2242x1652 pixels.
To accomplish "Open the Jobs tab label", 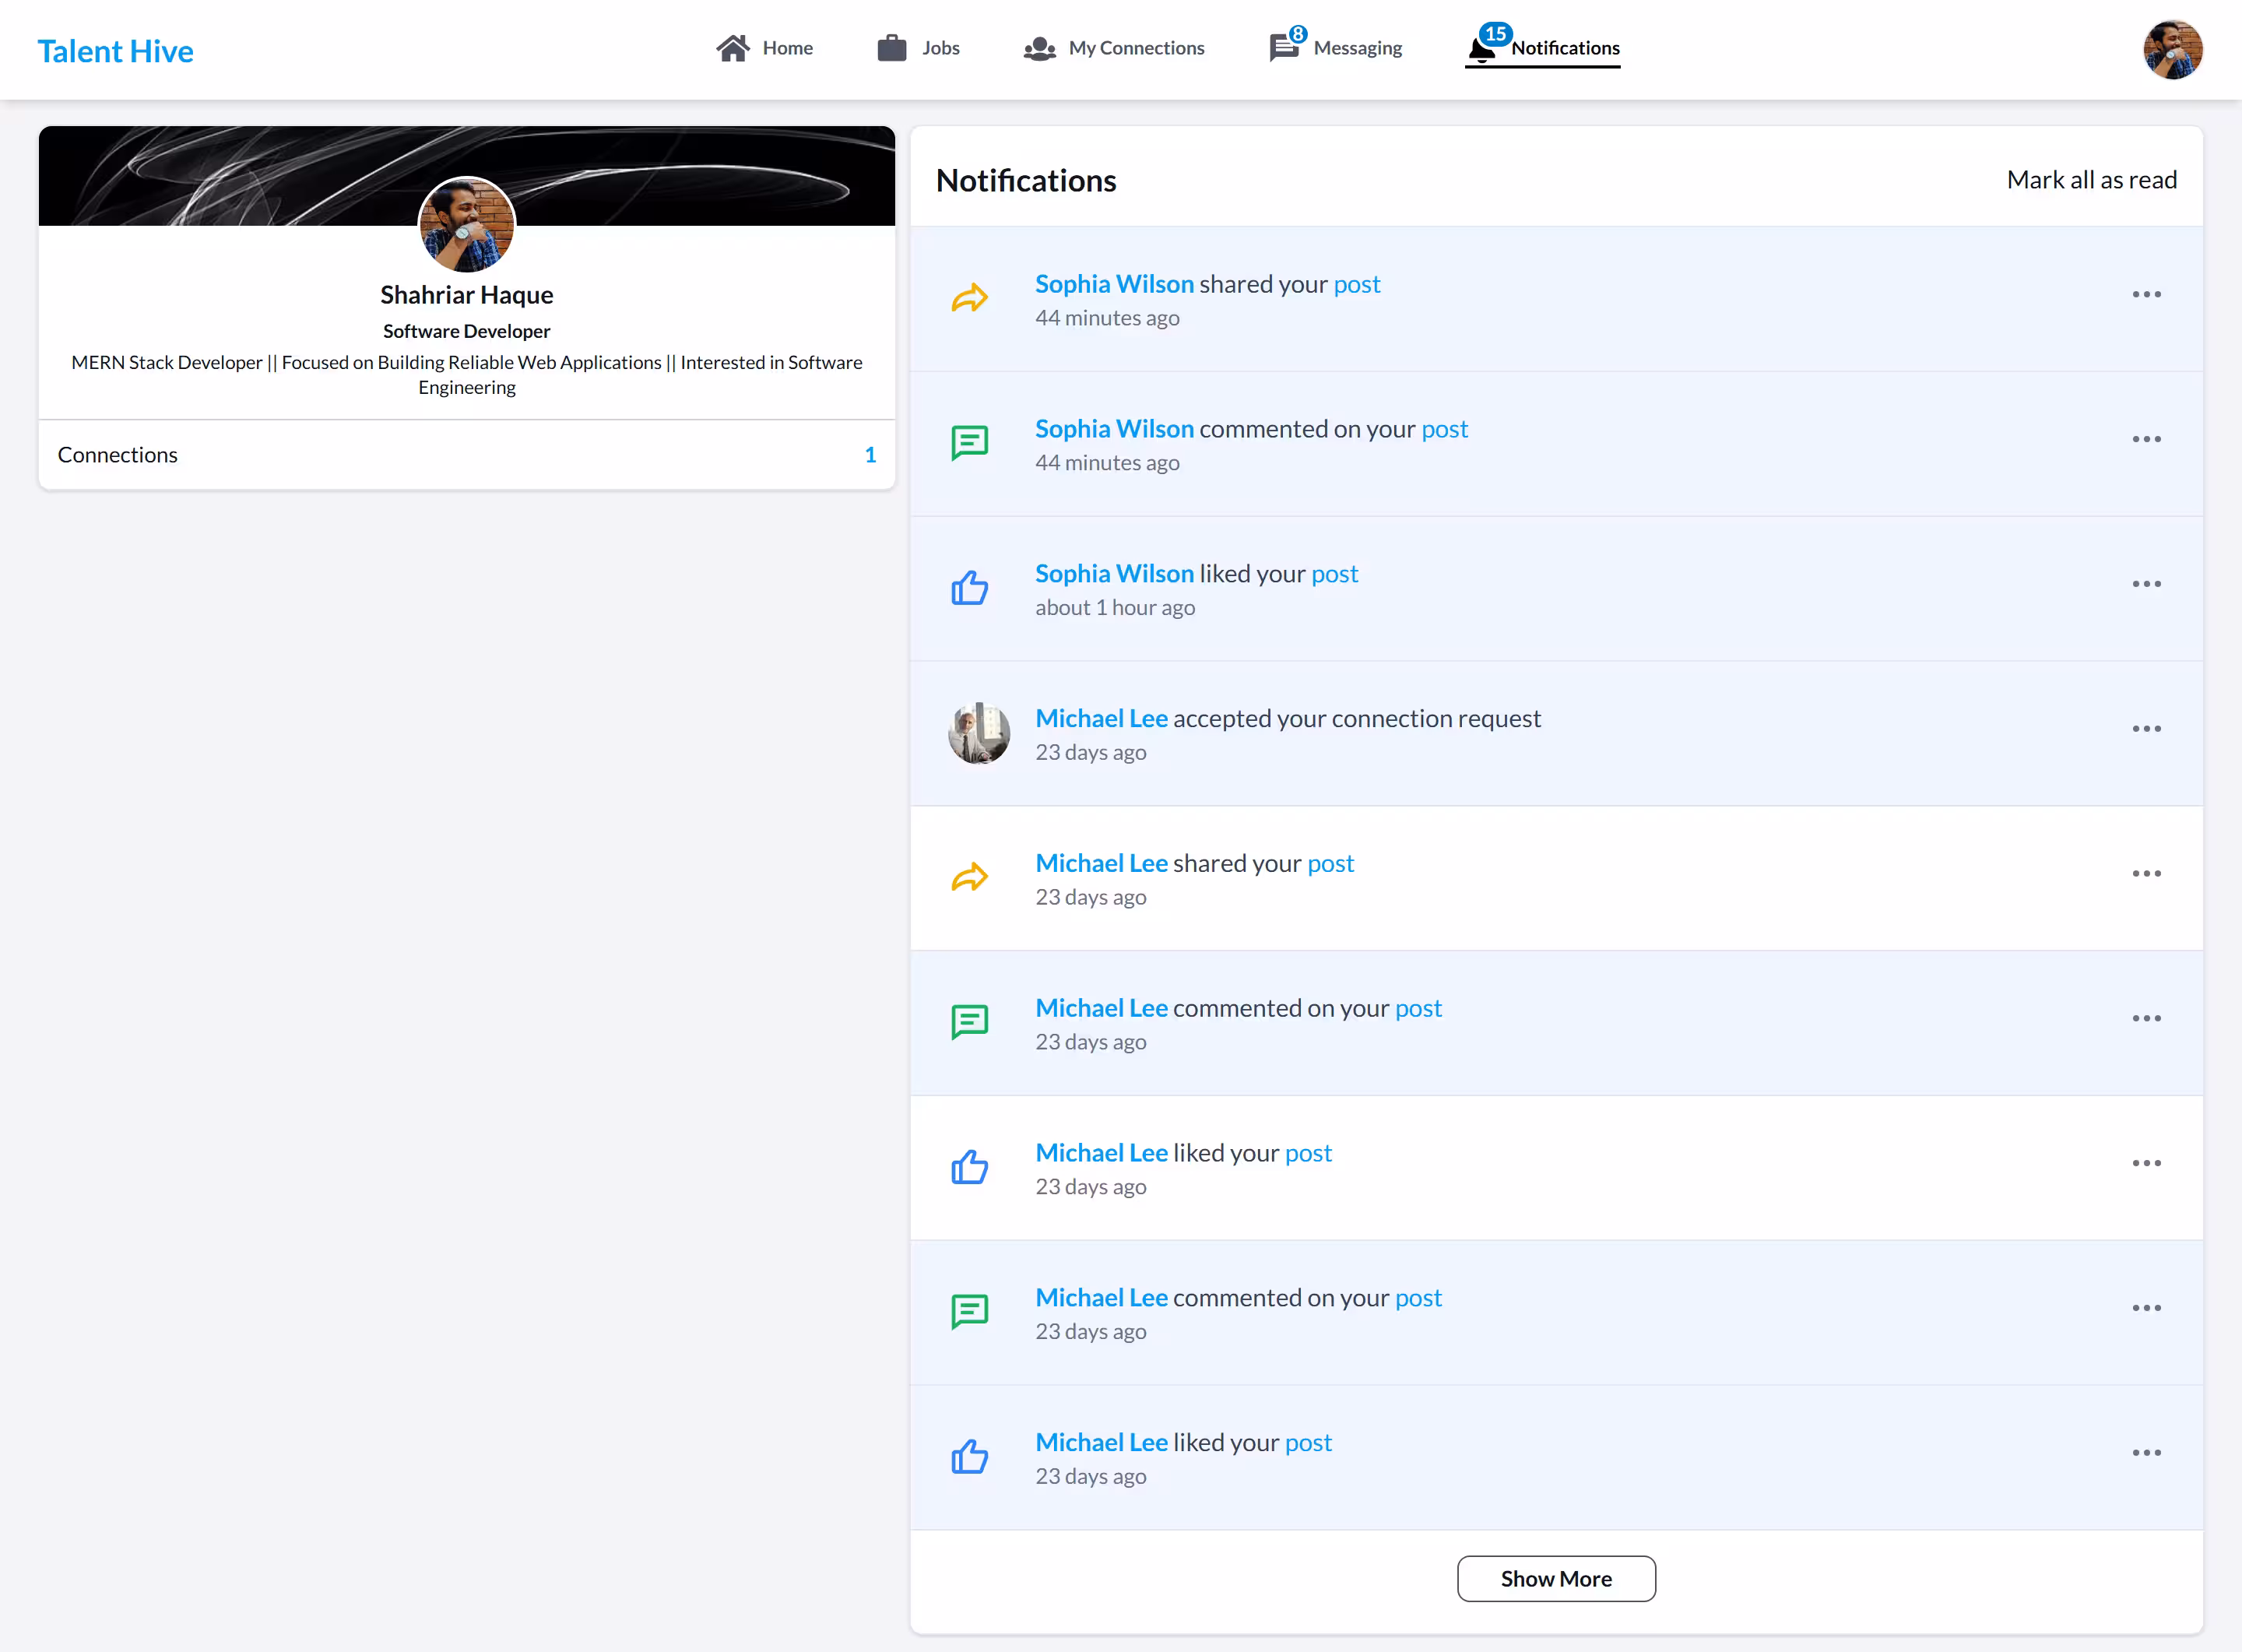I will point(940,48).
